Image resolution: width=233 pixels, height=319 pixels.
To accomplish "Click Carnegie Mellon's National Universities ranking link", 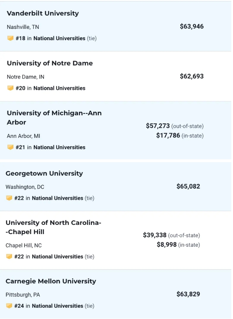I will [57, 306].
